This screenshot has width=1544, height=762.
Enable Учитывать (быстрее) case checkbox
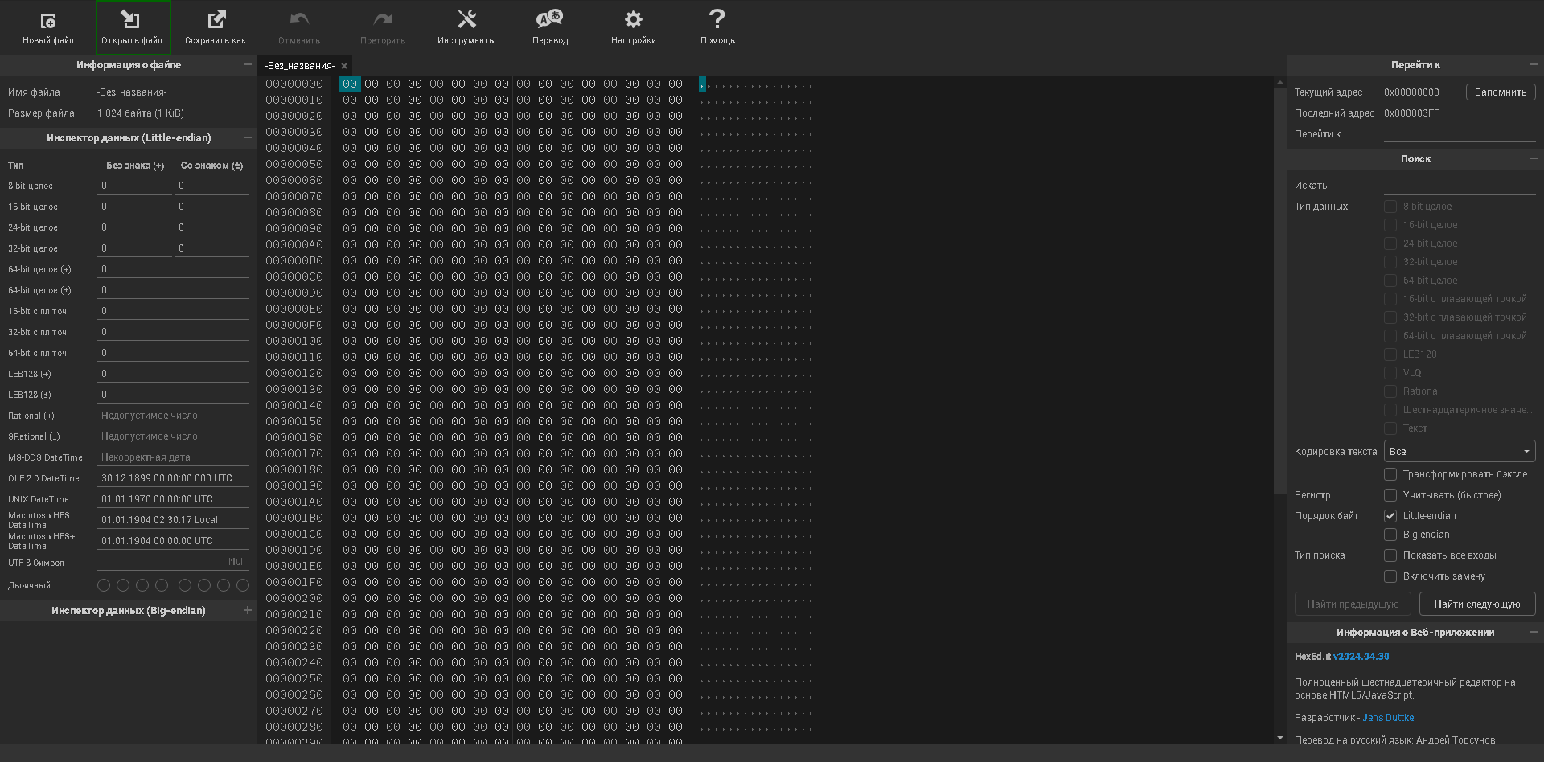pyautogui.click(x=1390, y=495)
